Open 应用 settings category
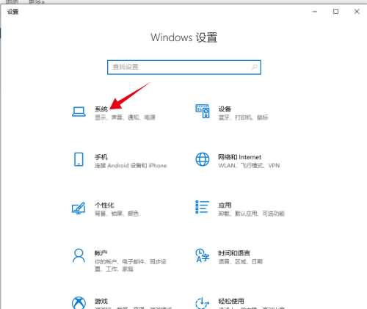The height and width of the screenshot is (309, 367). coord(225,205)
